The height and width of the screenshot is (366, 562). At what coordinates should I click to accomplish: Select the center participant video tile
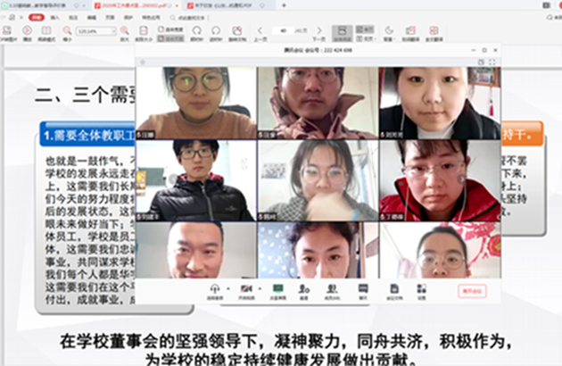click(x=318, y=179)
